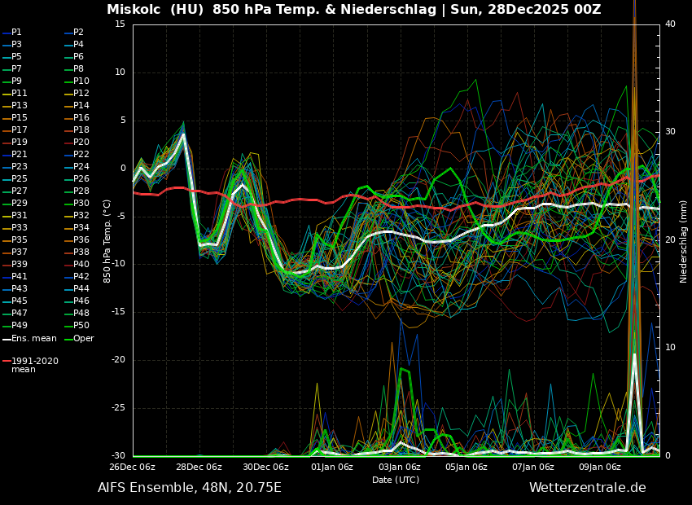Click the P1 legend entry
Screen dimensions: 692x505
tap(16, 33)
